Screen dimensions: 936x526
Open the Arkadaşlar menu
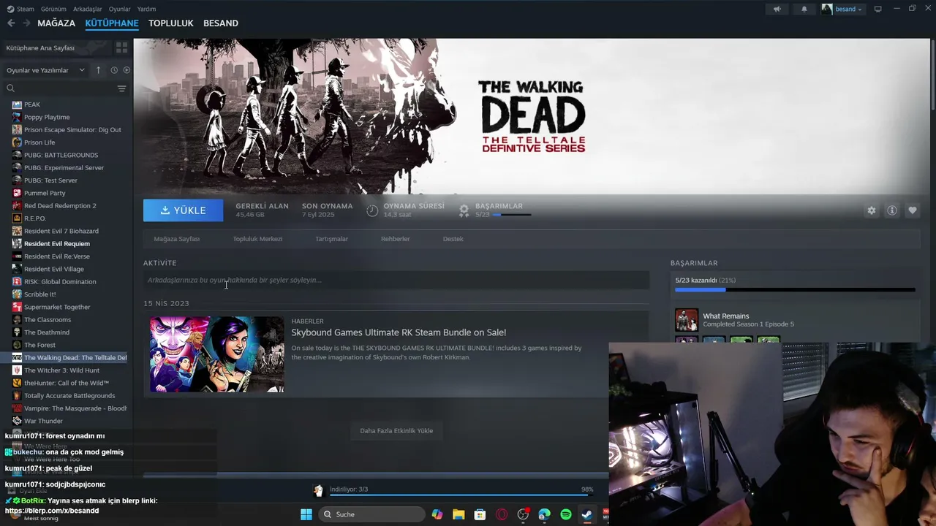[x=88, y=9]
